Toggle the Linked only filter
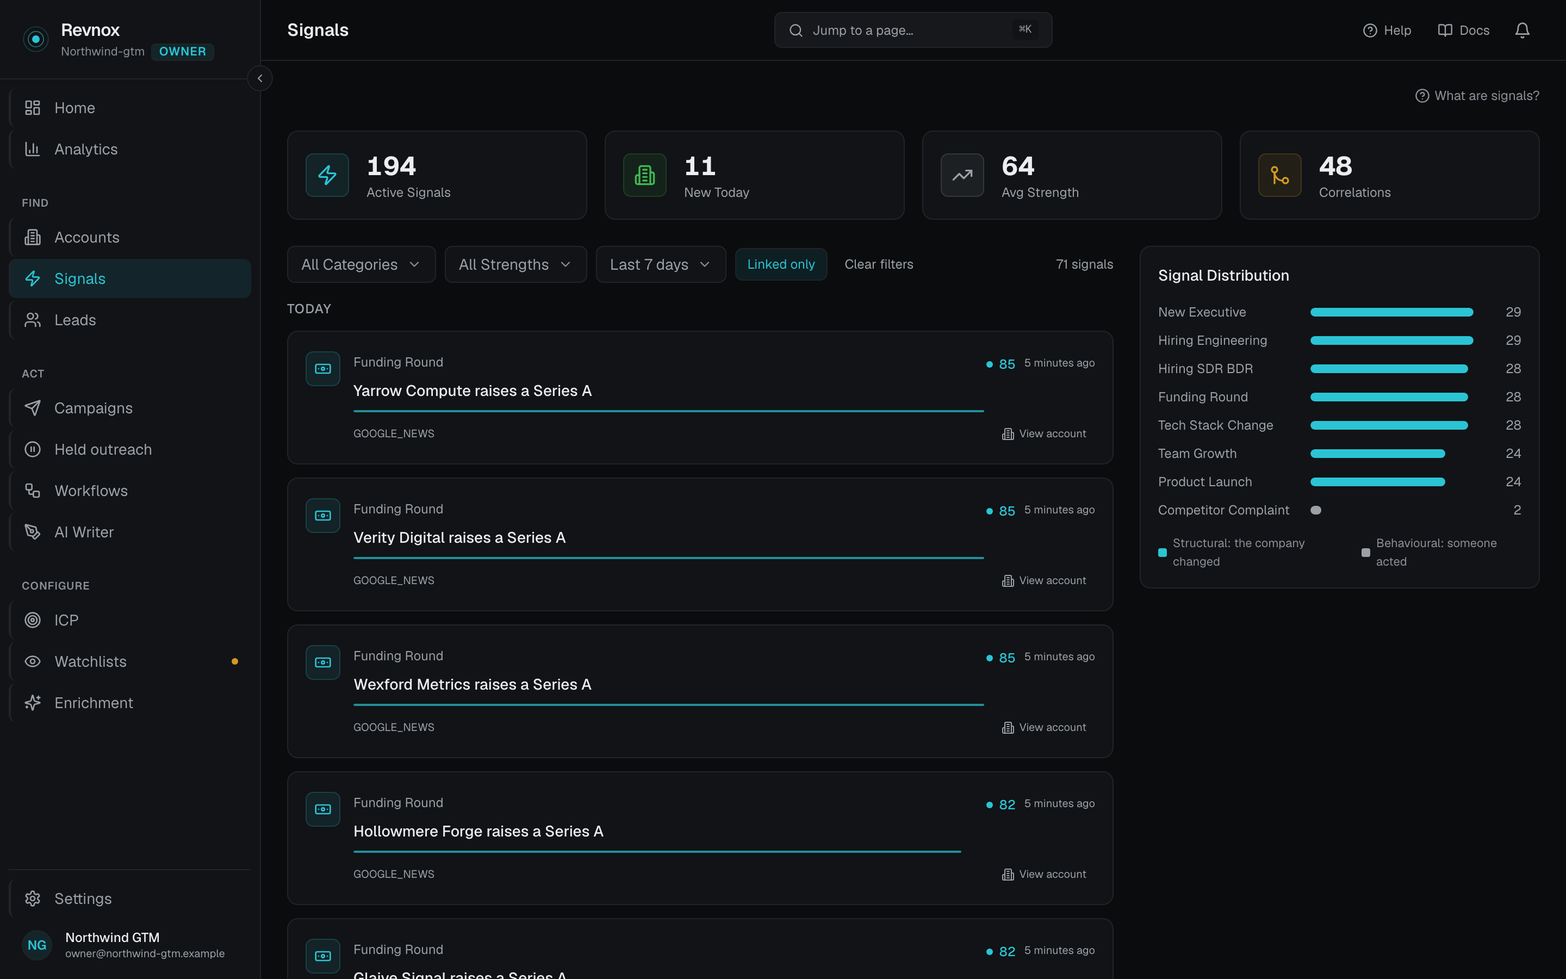This screenshot has height=979, width=1566. coord(781,265)
